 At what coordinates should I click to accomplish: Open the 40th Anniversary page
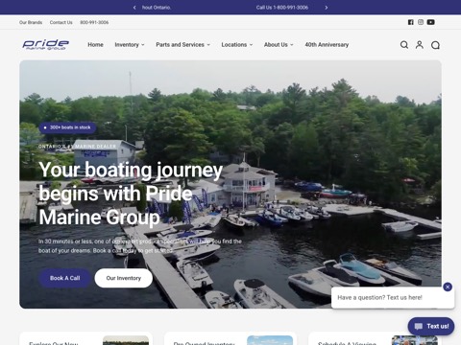(x=327, y=45)
